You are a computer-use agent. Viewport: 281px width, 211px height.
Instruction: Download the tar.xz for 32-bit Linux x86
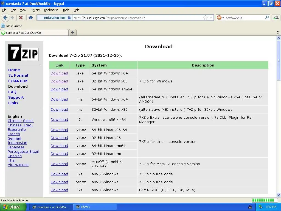tap(59, 138)
